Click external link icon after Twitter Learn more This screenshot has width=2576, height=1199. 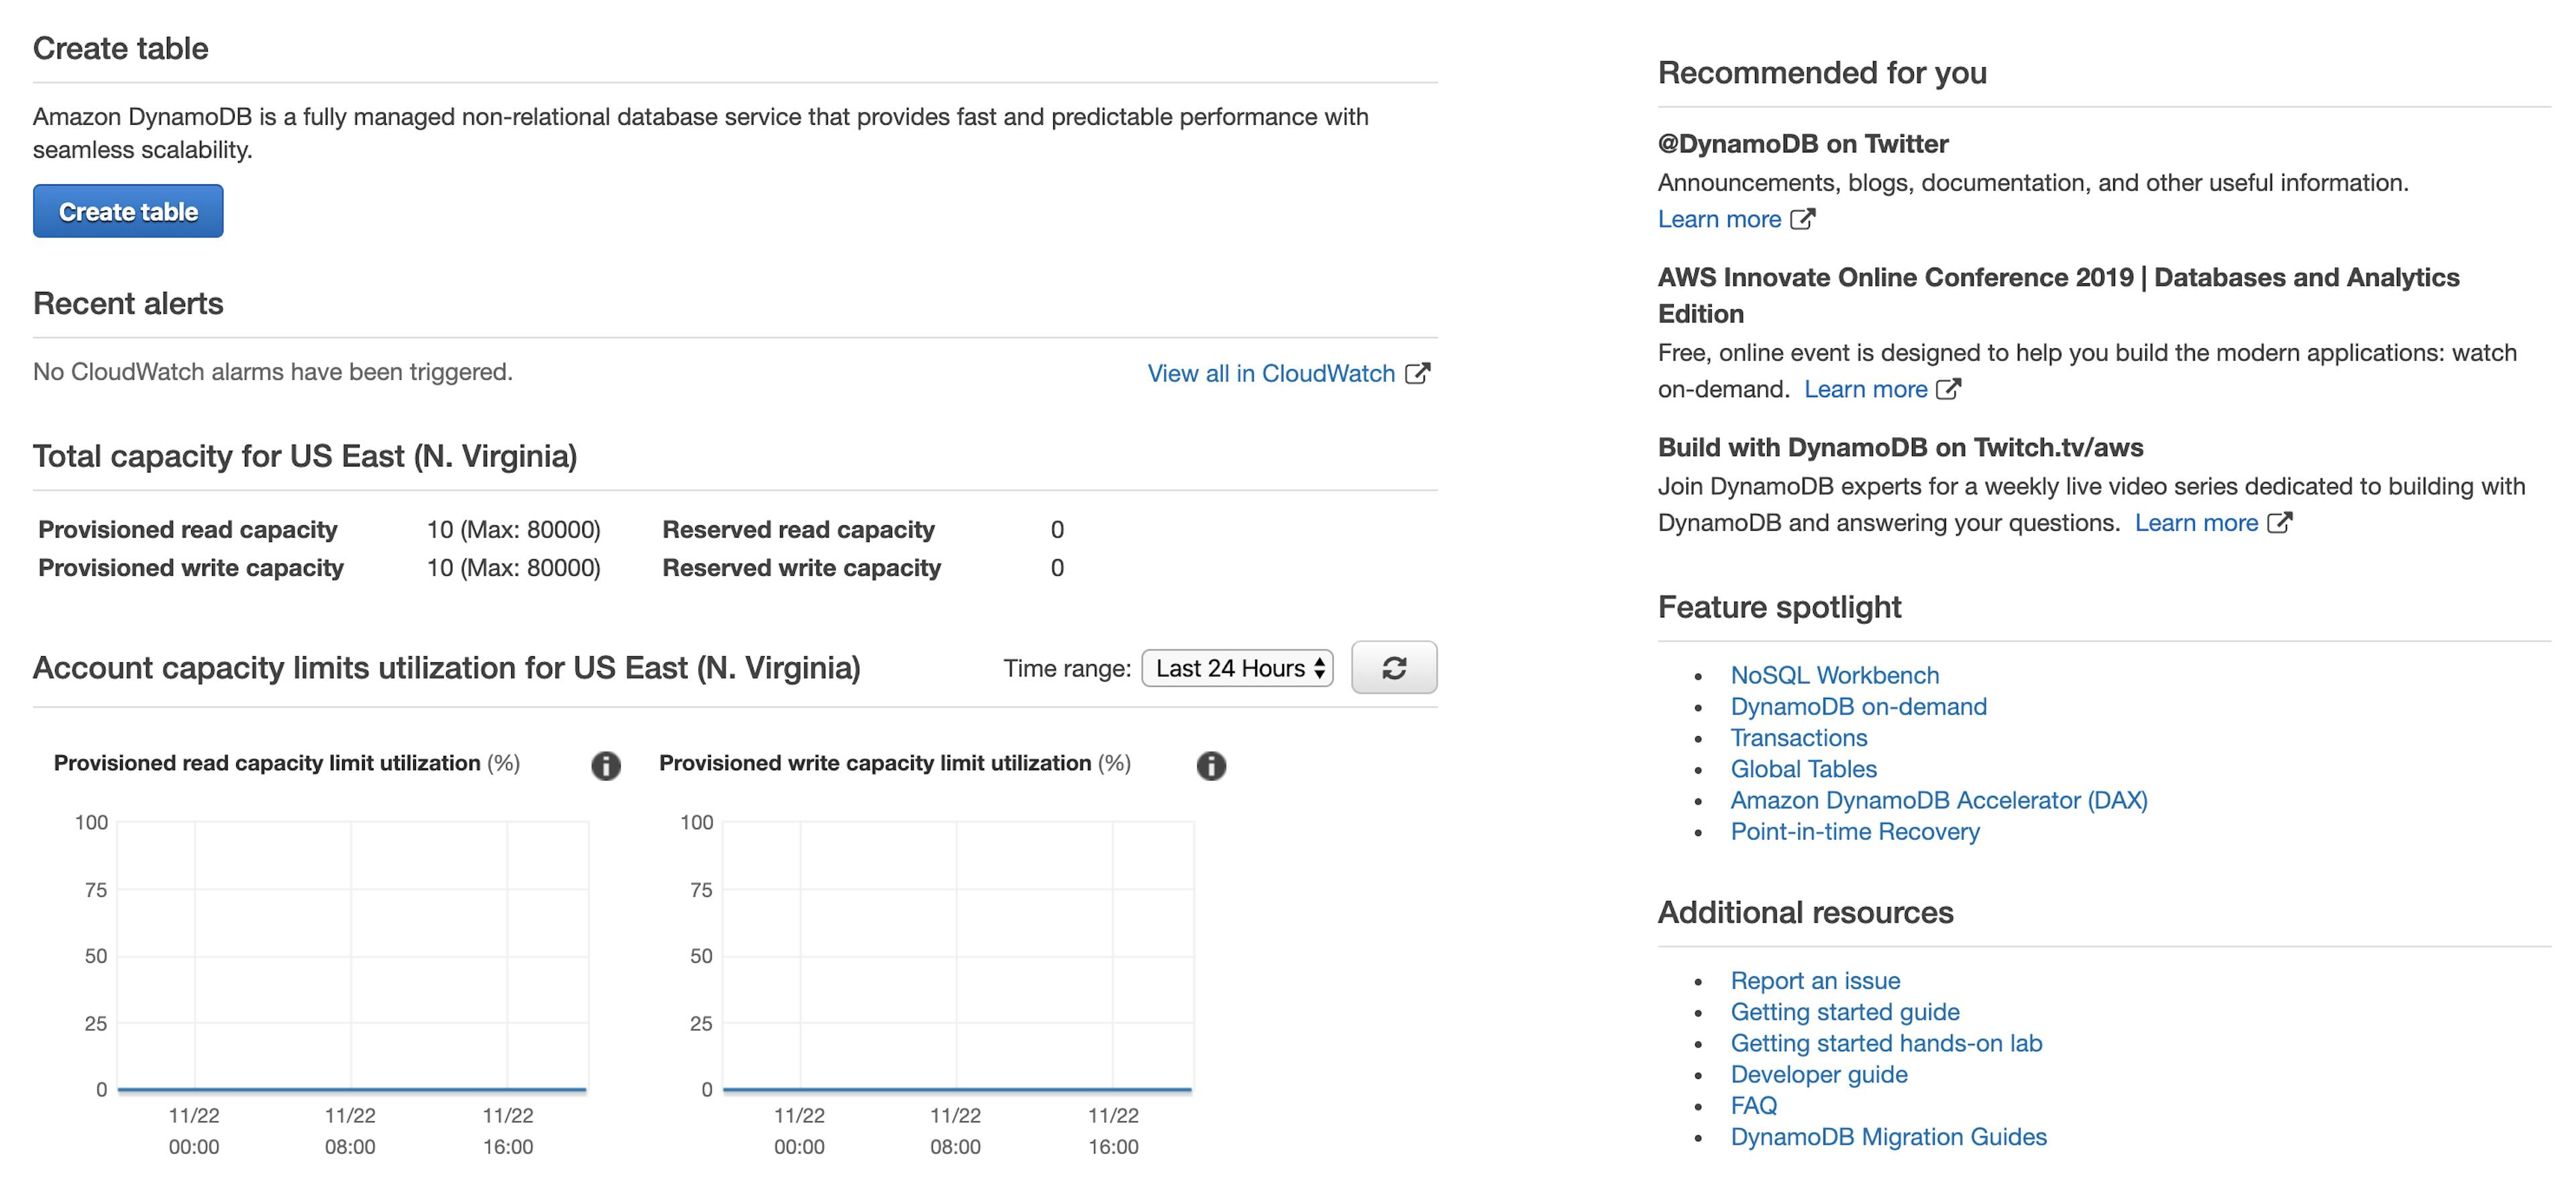[1801, 219]
